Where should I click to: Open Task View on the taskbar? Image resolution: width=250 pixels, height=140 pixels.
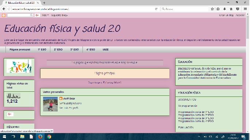(x=13, y=137)
